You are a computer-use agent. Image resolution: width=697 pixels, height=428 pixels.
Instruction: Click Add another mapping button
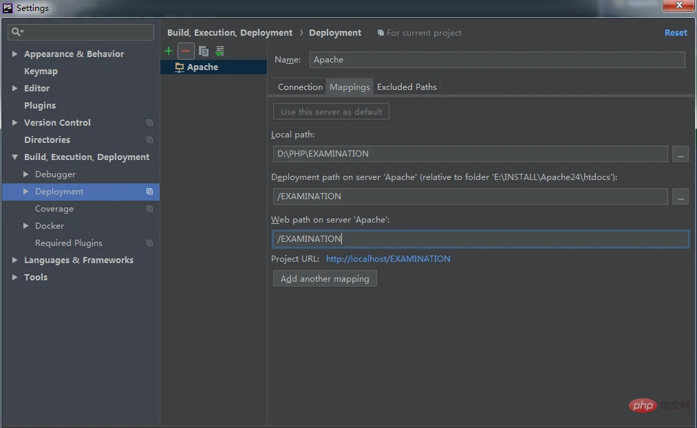(325, 278)
